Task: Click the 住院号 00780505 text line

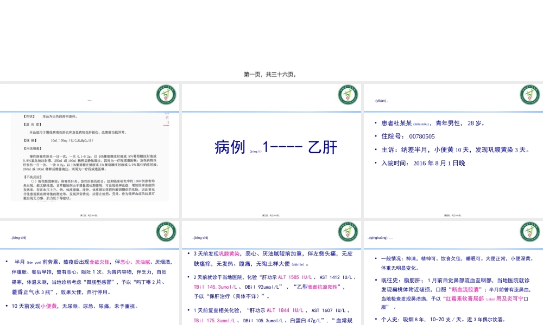Action: [407, 136]
